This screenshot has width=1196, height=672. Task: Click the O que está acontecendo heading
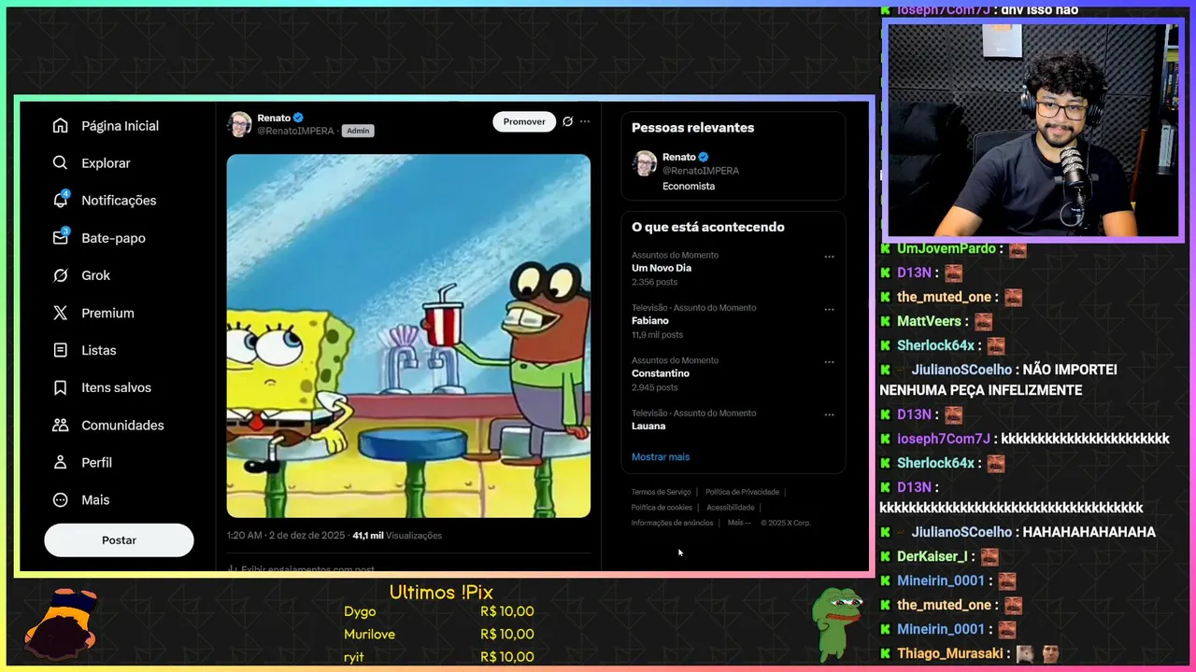click(708, 227)
